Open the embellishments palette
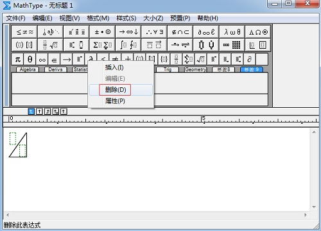 (x=76, y=32)
